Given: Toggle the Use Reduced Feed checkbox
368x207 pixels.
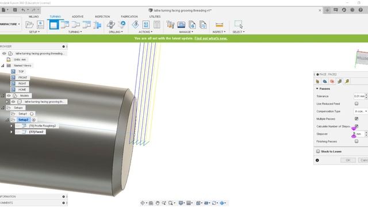Looking at the screenshot, I should tap(356, 103).
